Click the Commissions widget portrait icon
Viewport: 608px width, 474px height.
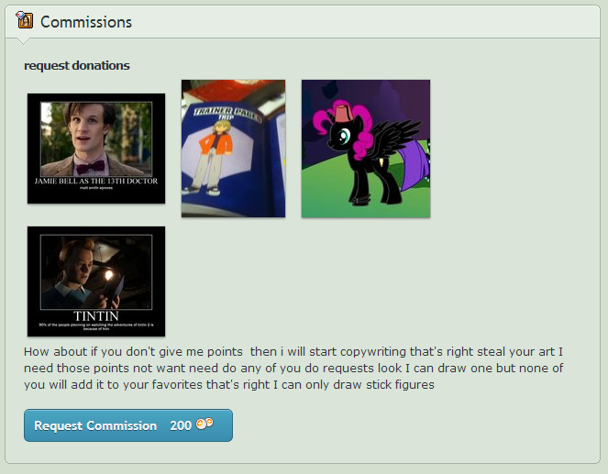[25, 20]
